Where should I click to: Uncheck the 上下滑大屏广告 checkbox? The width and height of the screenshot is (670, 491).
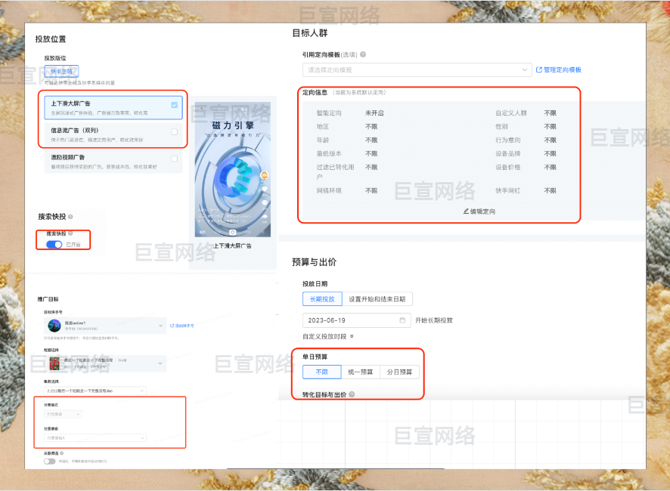(x=175, y=104)
